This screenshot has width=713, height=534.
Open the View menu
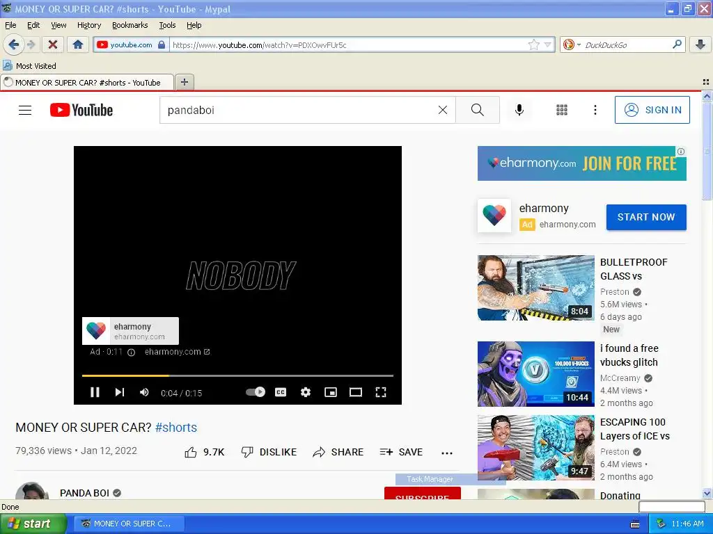(x=58, y=25)
